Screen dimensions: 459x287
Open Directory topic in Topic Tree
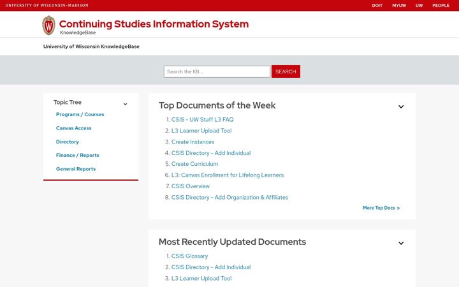(x=68, y=142)
